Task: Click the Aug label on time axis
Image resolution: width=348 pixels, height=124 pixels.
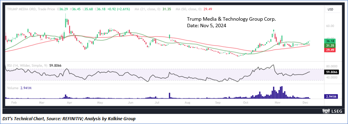Action: (188, 103)
